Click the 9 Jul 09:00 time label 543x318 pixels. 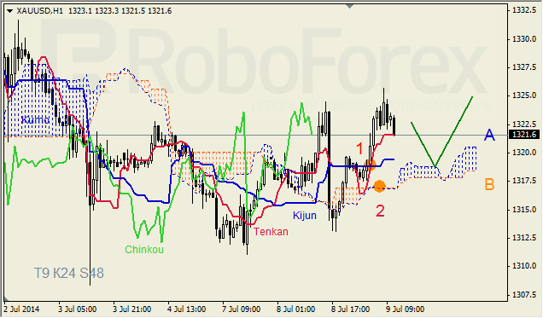[406, 309]
